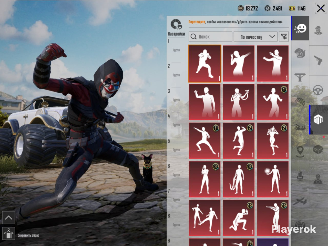
Task: Select the emote with ribbon around figure
Action: pyautogui.click(x=239, y=102)
